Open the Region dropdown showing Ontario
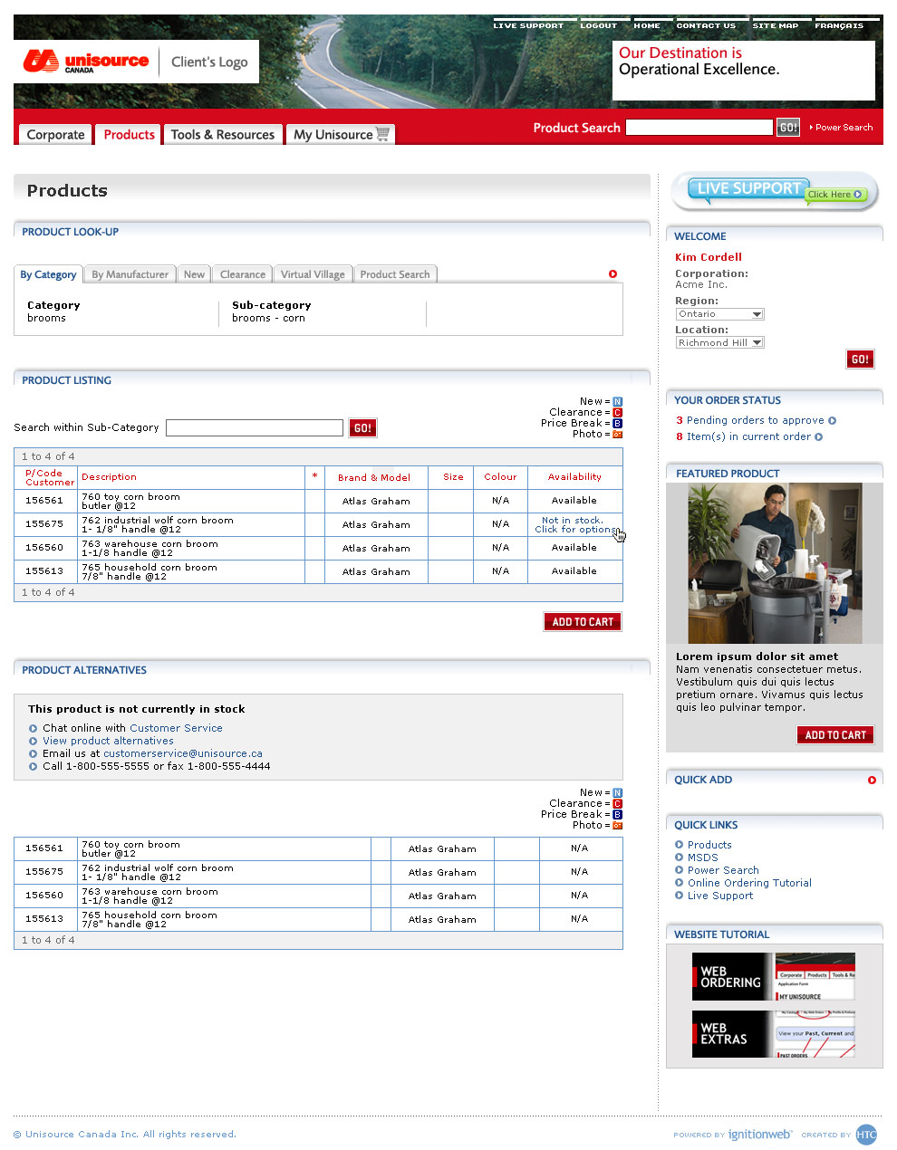This screenshot has height=1150, width=897. click(x=719, y=314)
